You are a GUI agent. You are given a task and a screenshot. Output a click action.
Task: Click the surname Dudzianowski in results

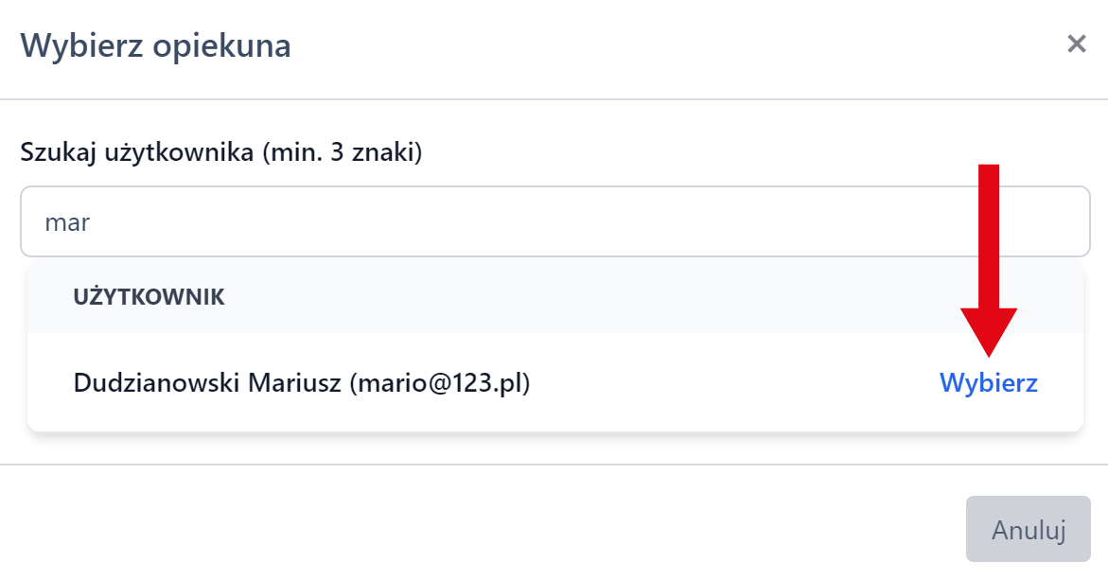[x=157, y=383]
